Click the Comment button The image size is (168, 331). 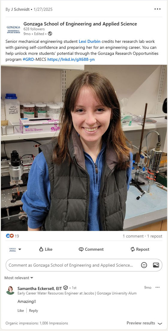point(91,249)
